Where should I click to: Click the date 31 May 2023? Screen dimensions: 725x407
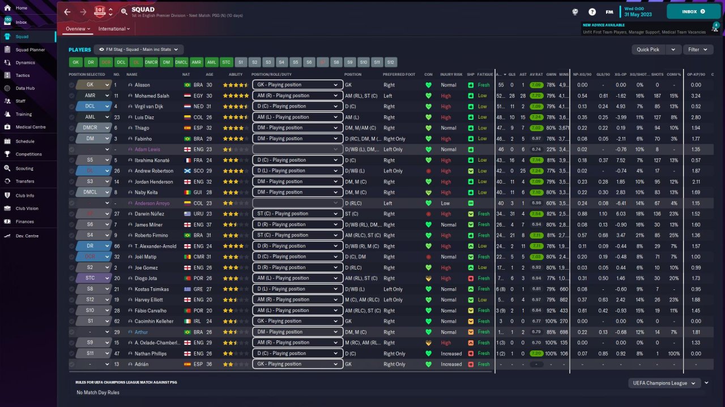tap(638, 14)
